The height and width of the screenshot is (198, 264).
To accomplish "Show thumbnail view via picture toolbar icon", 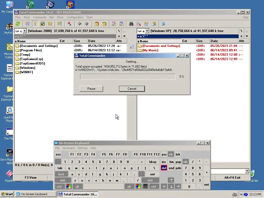I will [x=43, y=24].
